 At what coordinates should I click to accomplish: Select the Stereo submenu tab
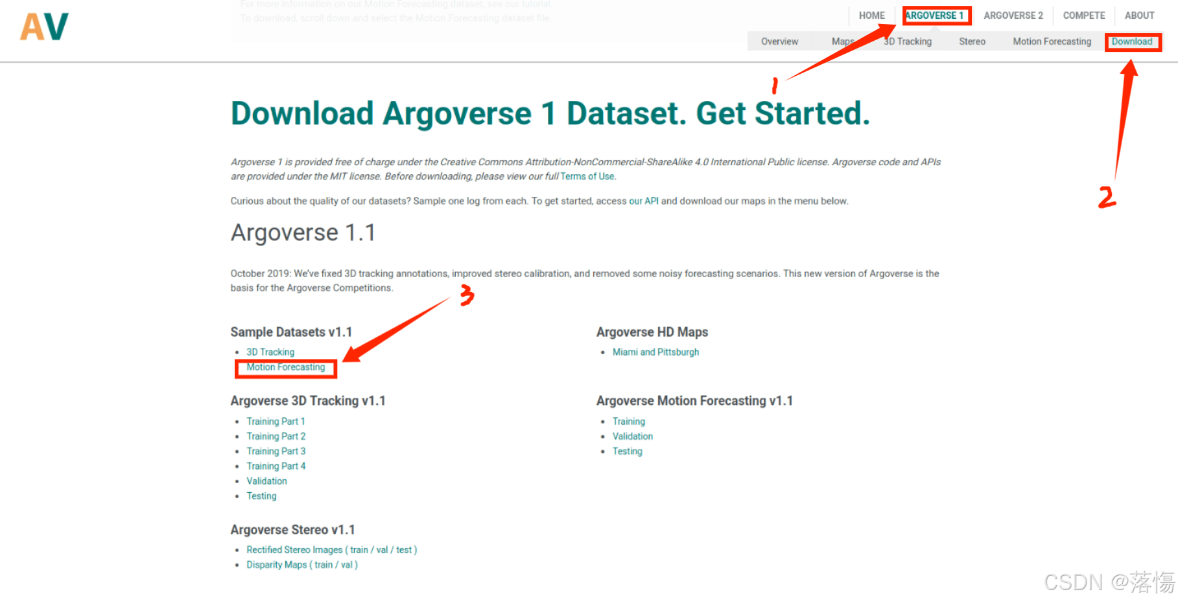(x=972, y=41)
